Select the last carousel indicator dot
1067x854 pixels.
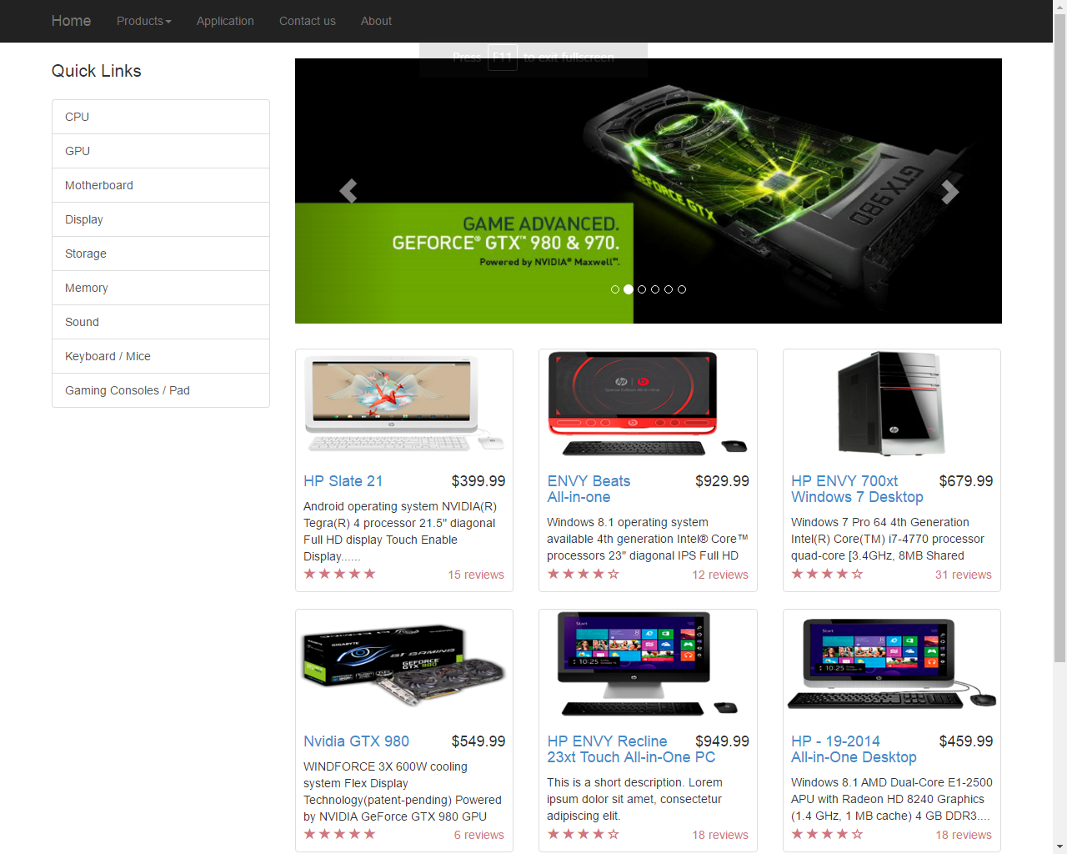coord(682,289)
